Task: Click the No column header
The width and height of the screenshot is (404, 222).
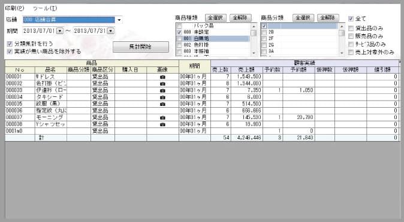Action: [x=20, y=70]
